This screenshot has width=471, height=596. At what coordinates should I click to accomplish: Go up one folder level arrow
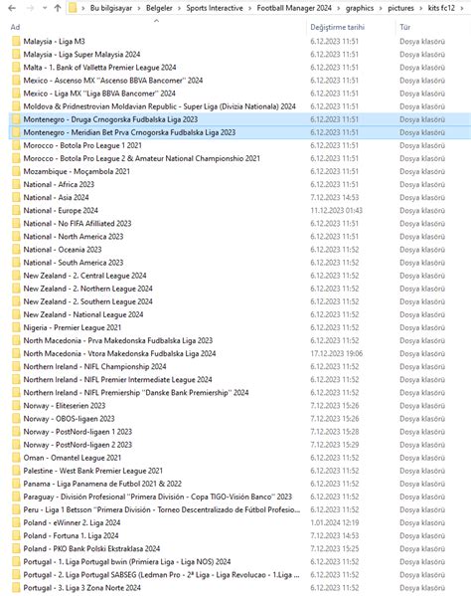[x=58, y=8]
